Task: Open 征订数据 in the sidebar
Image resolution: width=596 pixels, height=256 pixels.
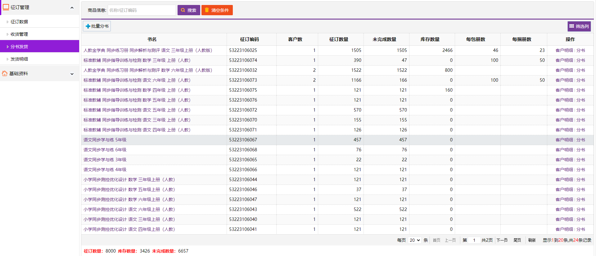Action: click(x=39, y=22)
